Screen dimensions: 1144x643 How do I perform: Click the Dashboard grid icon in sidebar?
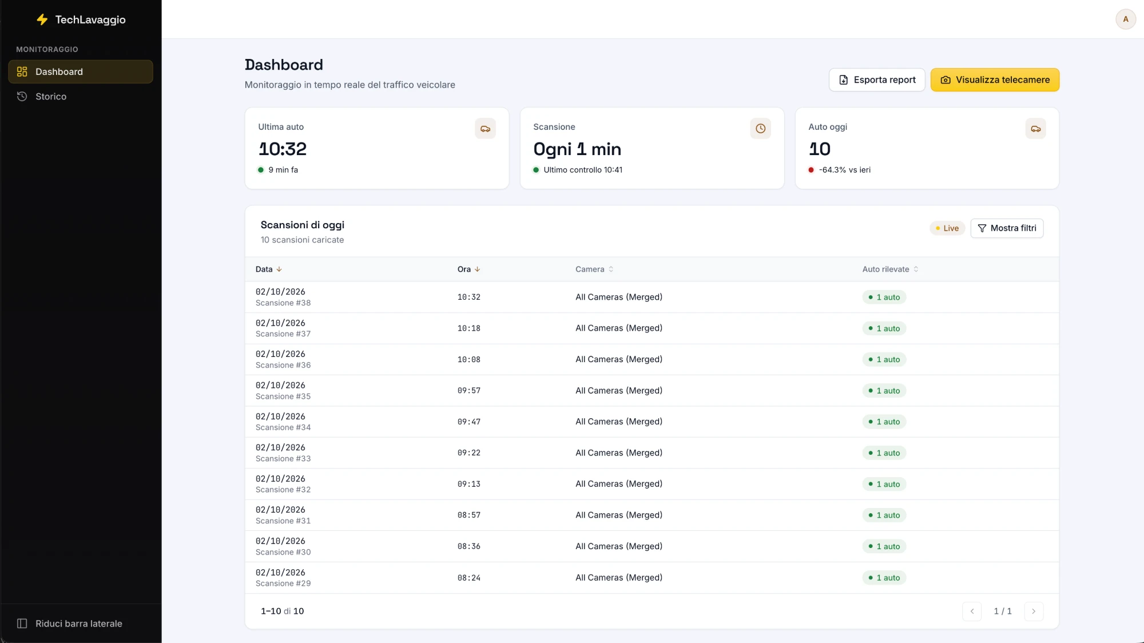pos(22,72)
